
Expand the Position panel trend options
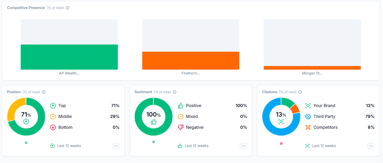tap(116, 146)
